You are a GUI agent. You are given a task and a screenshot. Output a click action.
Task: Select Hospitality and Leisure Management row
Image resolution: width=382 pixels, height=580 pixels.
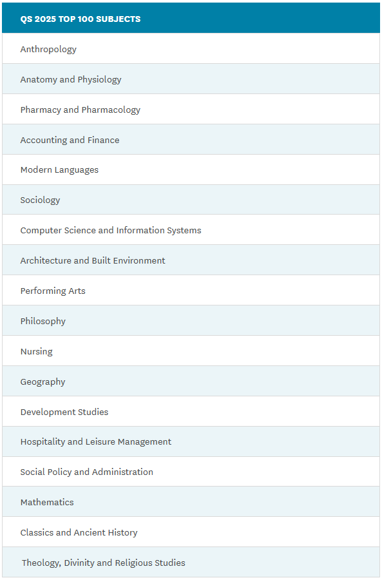(191, 441)
